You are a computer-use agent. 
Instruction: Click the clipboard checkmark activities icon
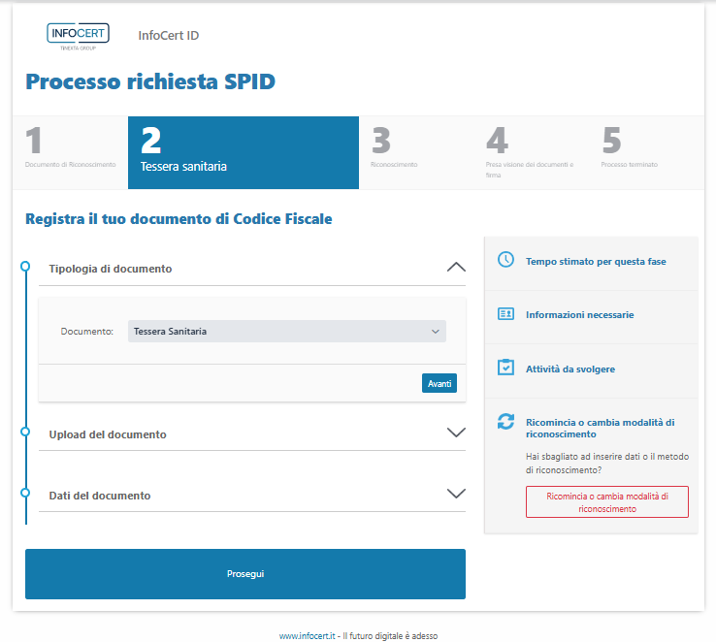coord(505,368)
